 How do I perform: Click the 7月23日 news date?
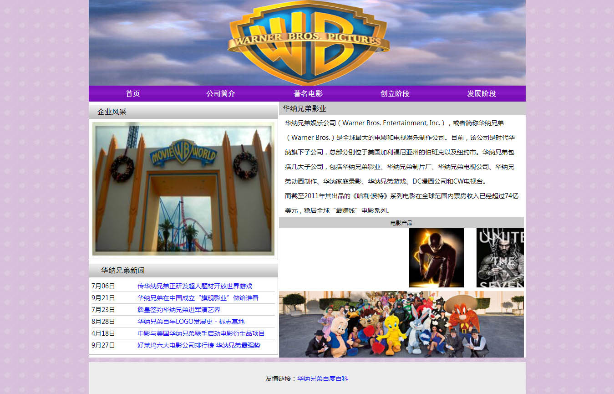click(103, 310)
